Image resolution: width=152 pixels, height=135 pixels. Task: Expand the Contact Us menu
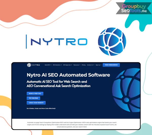(90, 65)
